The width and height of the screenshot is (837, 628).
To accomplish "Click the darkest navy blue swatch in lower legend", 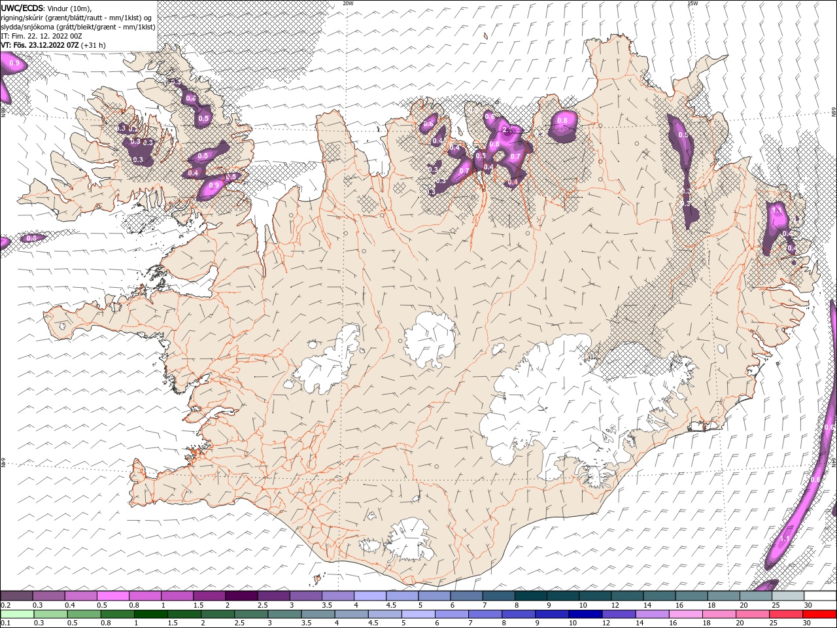I will (x=585, y=614).
